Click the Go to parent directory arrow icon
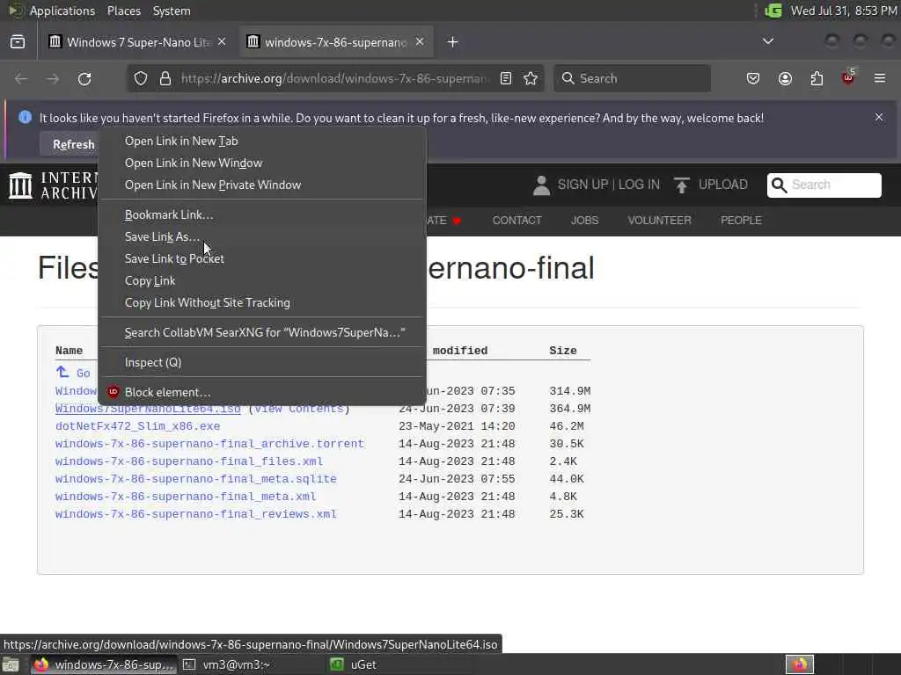Screen dimensions: 901x675 tap(62, 372)
